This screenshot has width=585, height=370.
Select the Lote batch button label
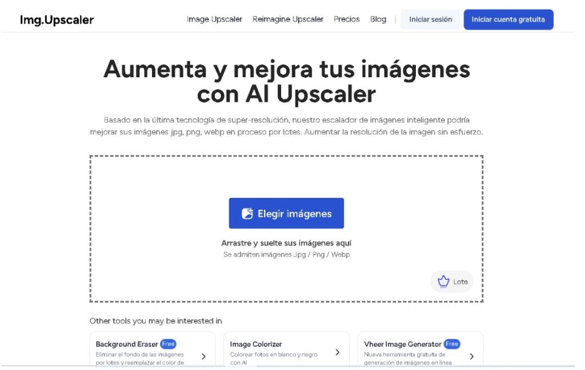click(460, 282)
